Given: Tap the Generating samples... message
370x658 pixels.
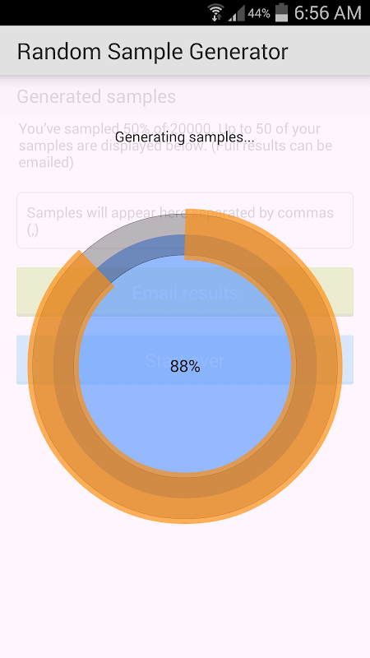Looking at the screenshot, I should 184,137.
